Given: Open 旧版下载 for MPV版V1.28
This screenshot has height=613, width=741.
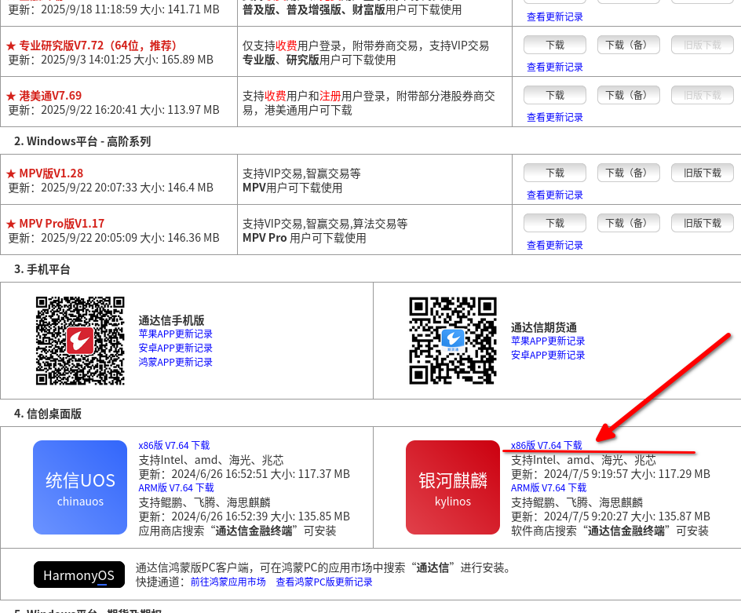Looking at the screenshot, I should [x=702, y=173].
